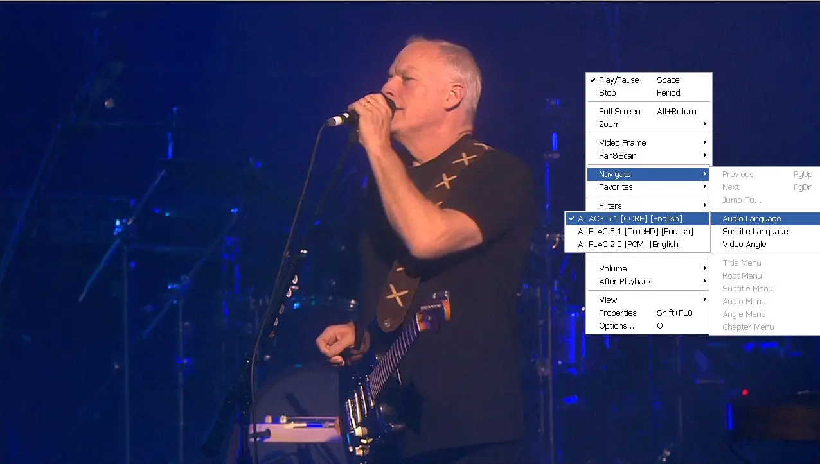Viewport: 820px width, 464px height.
Task: Toggle the Play/Pause menu entry
Action: 649,80
